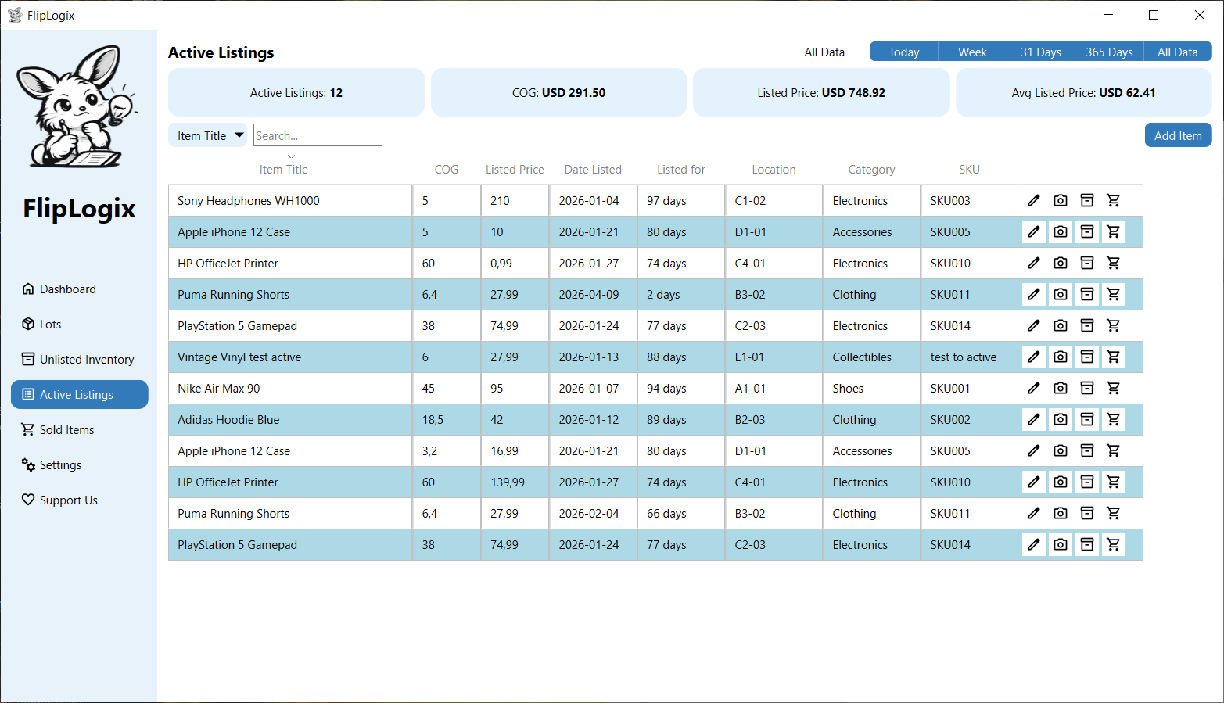Click the Add Item button
This screenshot has height=703, width=1224.
point(1177,135)
